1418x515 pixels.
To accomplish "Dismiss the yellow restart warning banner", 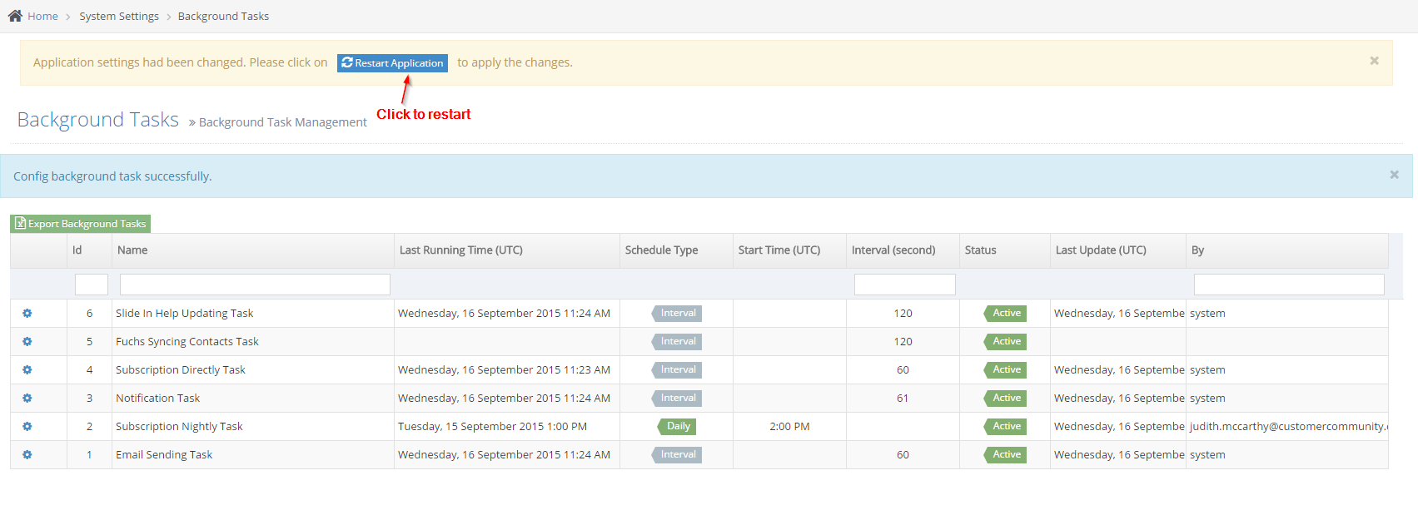I will [x=1374, y=61].
